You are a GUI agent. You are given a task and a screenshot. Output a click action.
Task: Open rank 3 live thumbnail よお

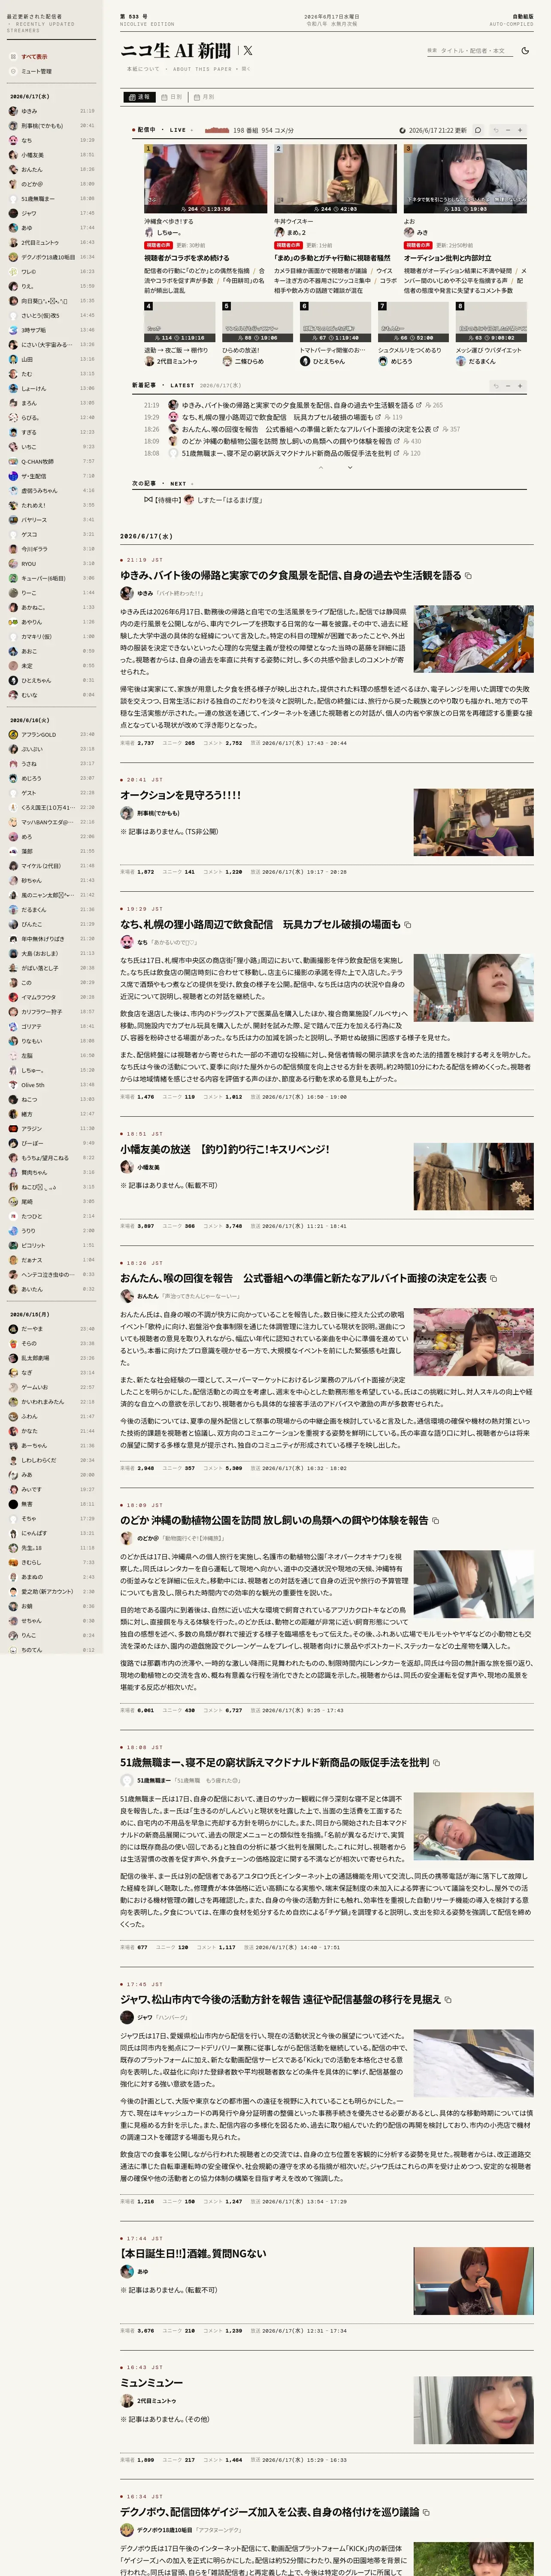pyautogui.click(x=465, y=179)
